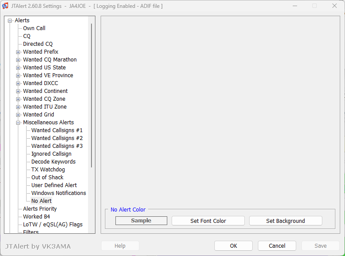
Task: Expand the Wanted Grid node
Action: (x=18, y=115)
